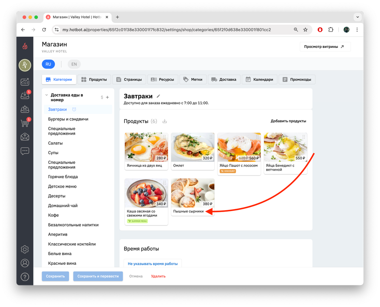This screenshot has width=380, height=307.
Task: Select Десерты category in the list
Action: (x=57, y=196)
